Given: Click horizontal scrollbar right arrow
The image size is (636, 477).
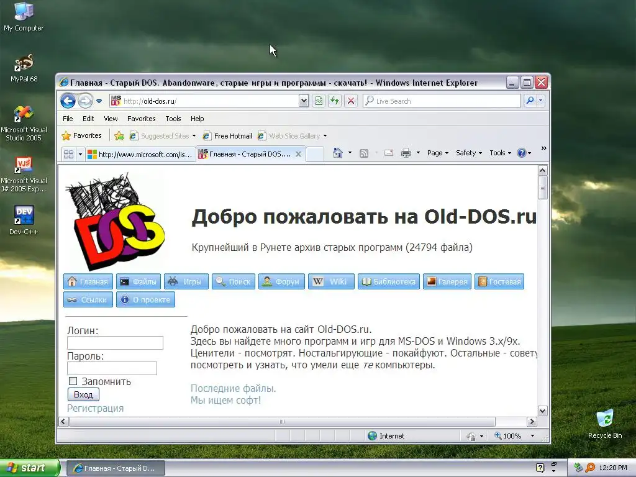Looking at the screenshot, I should [x=532, y=422].
